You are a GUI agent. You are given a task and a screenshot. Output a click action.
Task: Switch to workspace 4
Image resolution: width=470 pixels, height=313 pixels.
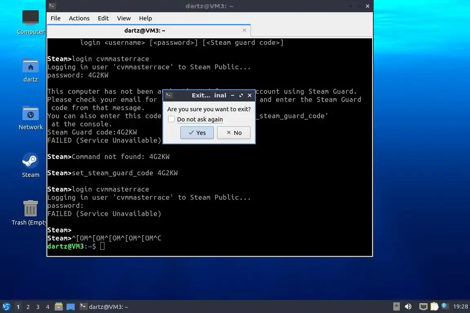coord(48,307)
